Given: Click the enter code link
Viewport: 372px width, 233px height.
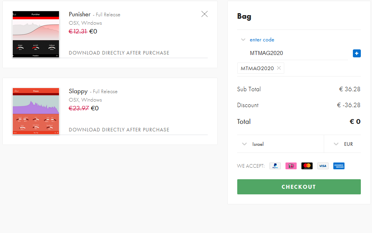Looking at the screenshot, I should pos(262,40).
